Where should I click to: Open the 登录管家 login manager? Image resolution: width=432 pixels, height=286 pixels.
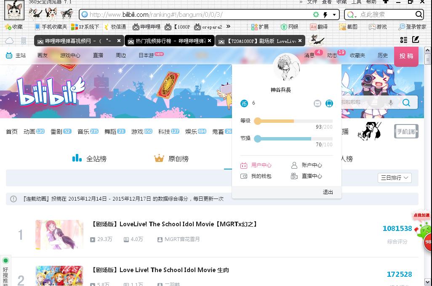coord(412,26)
